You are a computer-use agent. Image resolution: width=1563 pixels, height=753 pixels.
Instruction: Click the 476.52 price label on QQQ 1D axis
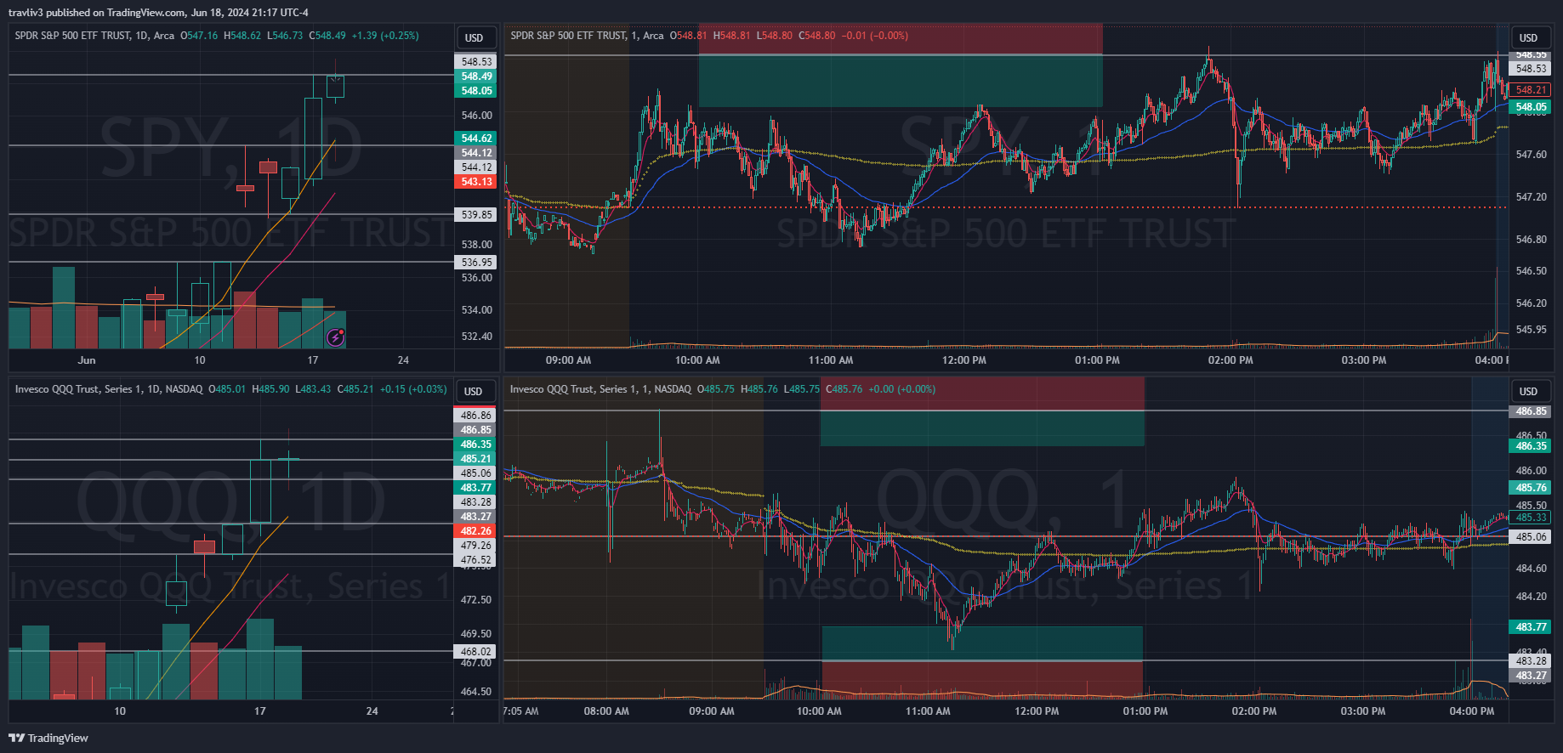point(476,560)
